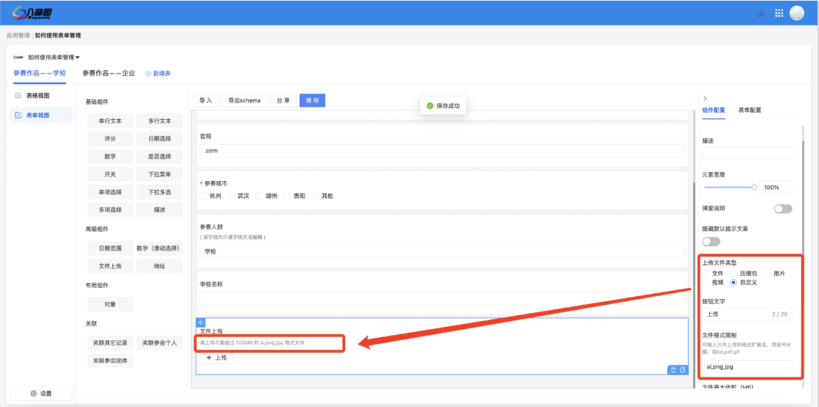Check the 杭州 city checkbox
This screenshot has height=407, width=819.
pyautogui.click(x=204, y=196)
